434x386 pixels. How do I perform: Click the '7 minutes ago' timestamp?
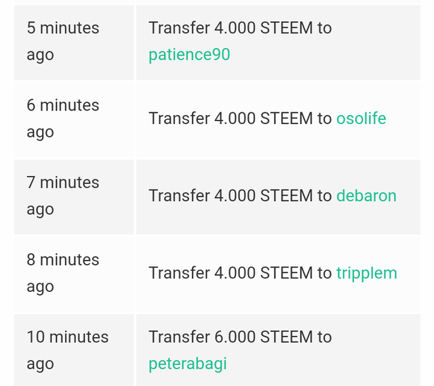click(63, 196)
